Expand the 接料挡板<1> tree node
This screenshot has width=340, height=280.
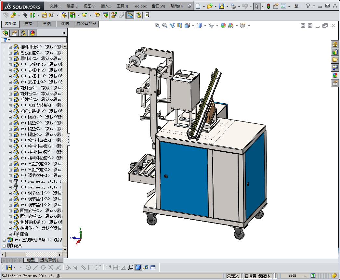click(10, 47)
